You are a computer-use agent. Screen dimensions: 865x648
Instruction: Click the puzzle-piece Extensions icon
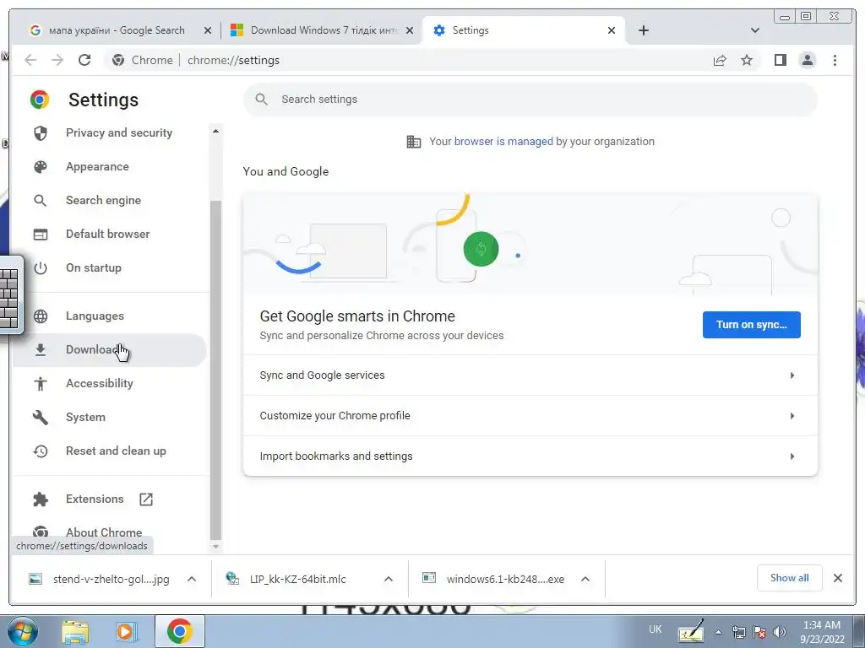(x=41, y=499)
